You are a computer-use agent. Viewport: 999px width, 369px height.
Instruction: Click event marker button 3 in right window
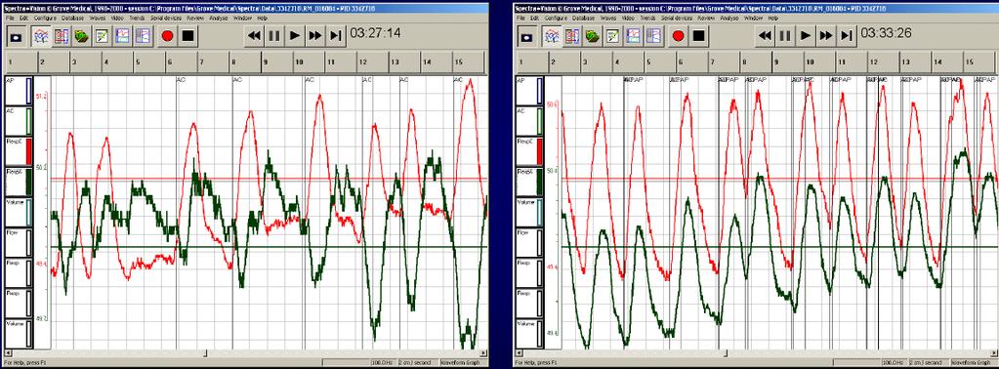coord(596,62)
